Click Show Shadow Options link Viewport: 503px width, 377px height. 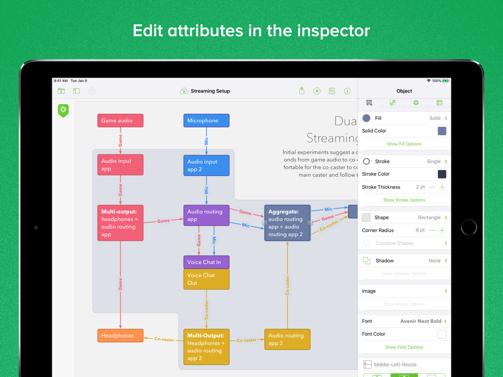[x=404, y=273]
